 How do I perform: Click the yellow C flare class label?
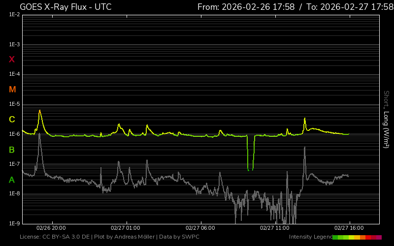(12, 120)
